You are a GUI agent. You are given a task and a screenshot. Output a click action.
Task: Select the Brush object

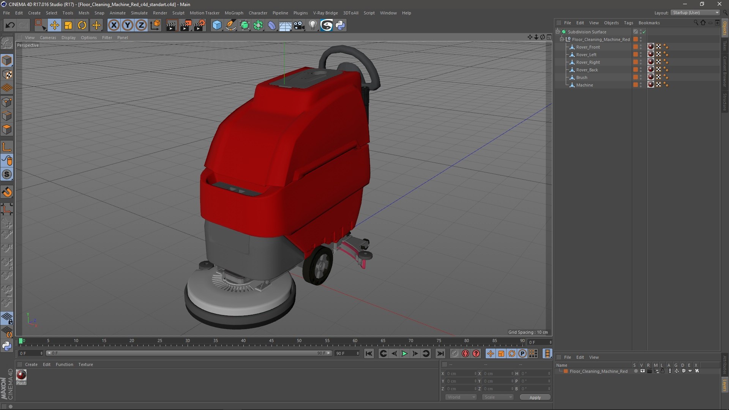(x=581, y=77)
